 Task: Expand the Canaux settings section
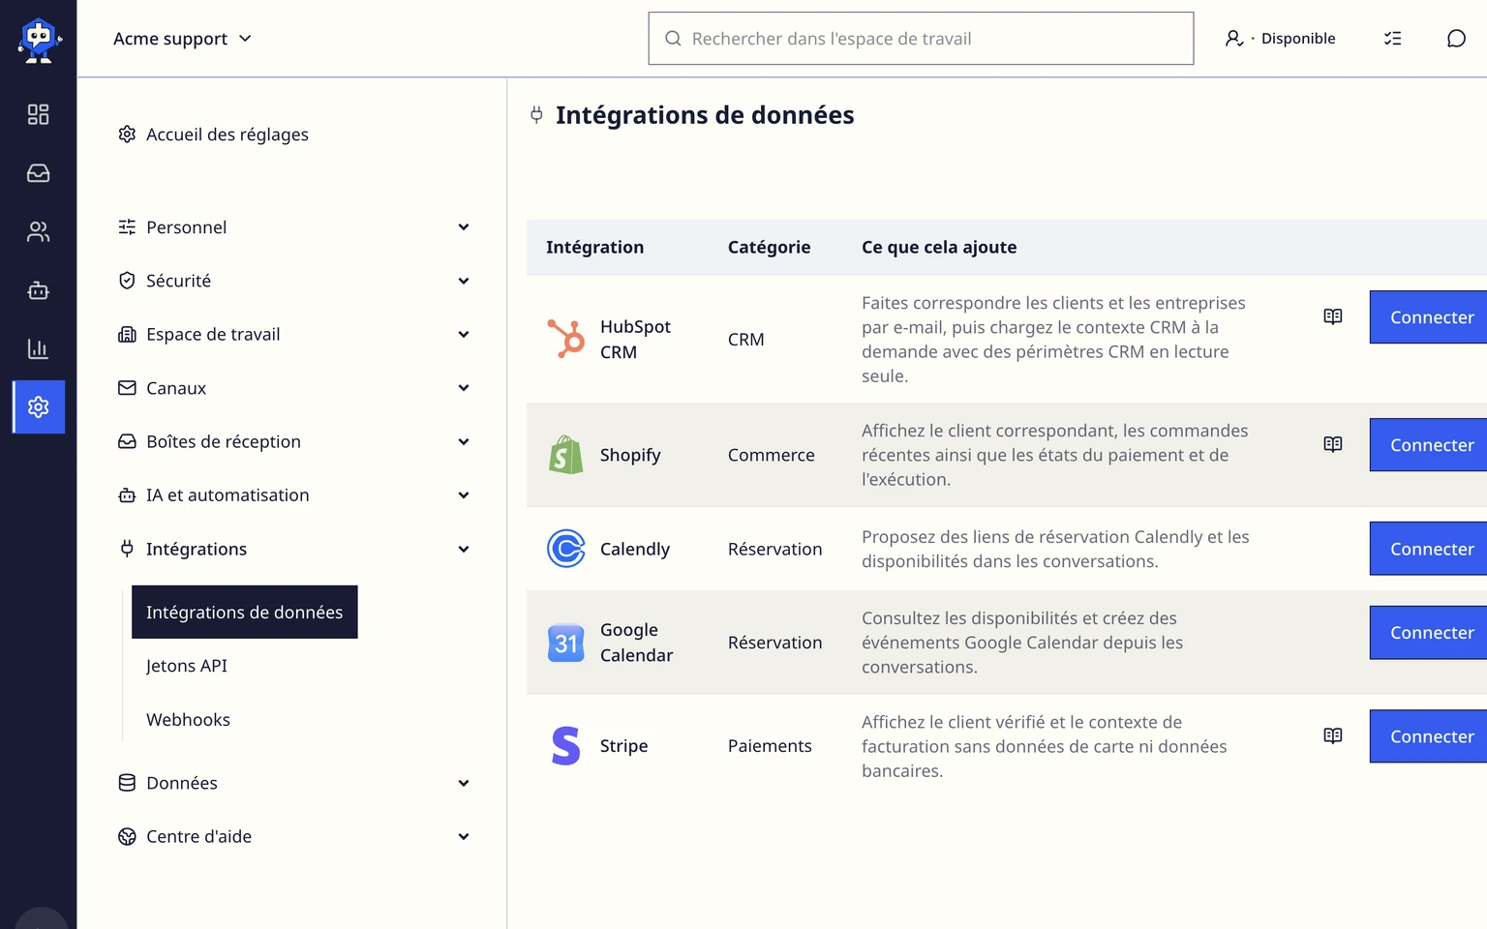(293, 388)
